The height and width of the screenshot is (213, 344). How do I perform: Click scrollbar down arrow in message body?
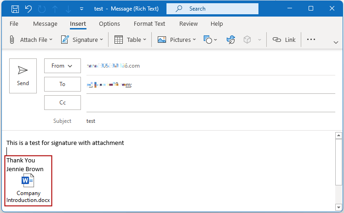pyautogui.click(x=338, y=207)
